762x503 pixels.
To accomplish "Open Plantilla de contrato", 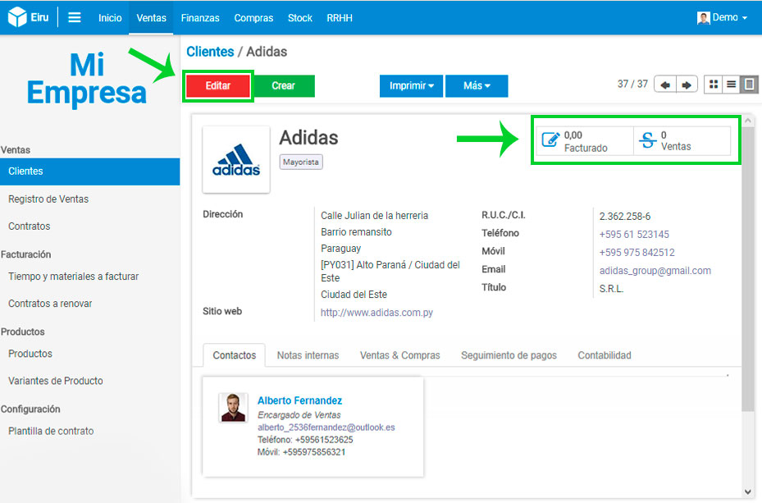I will tap(51, 431).
